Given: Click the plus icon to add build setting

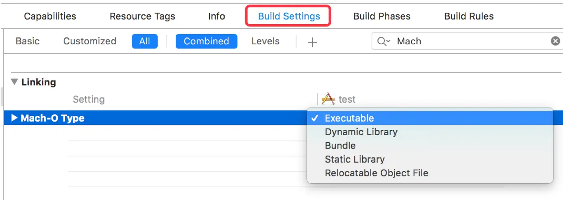Looking at the screenshot, I should point(313,42).
